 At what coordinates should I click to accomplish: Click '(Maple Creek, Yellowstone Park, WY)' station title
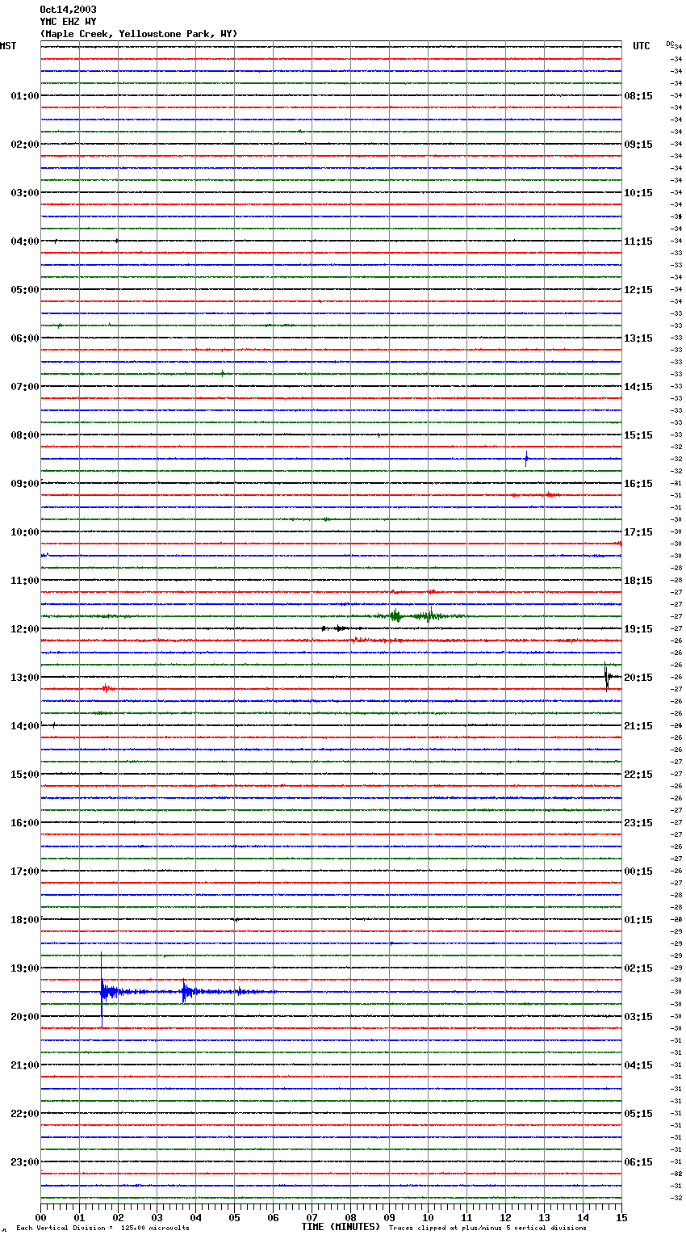click(139, 34)
